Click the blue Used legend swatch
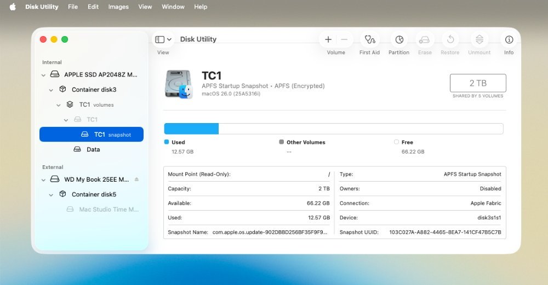 click(x=167, y=142)
